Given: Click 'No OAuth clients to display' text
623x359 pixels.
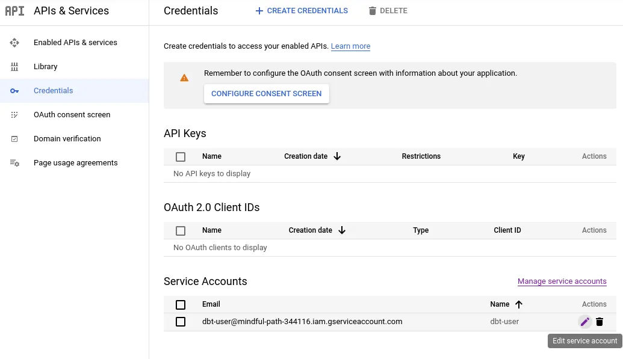Looking at the screenshot, I should click(x=220, y=247).
